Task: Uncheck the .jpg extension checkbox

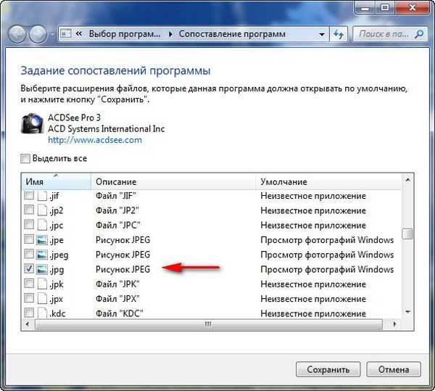Action: coord(29,269)
